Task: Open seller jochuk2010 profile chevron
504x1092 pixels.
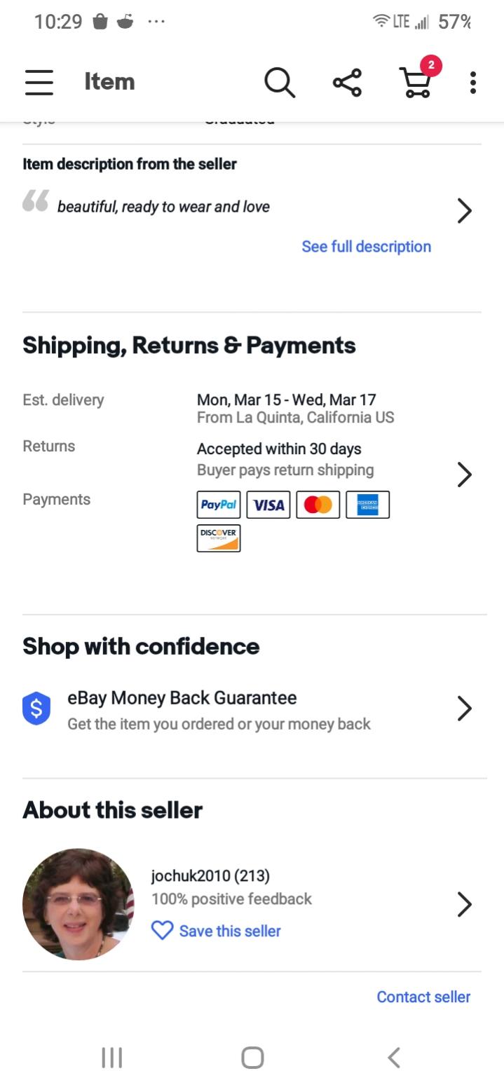Action: click(x=464, y=904)
